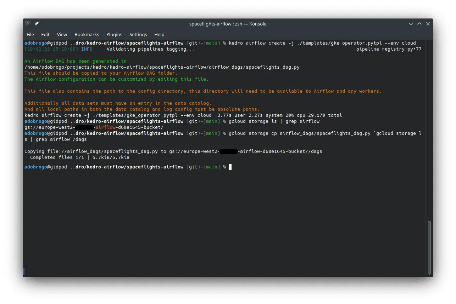456x304 pixels.
Task: Click the gs://europe-west2 bucket URL output line
Action: tap(94, 127)
